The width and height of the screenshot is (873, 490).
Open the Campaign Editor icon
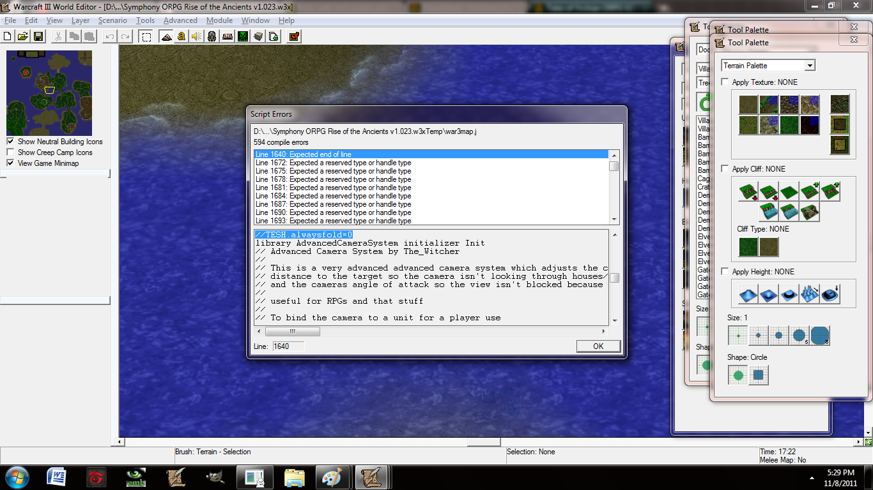click(228, 36)
